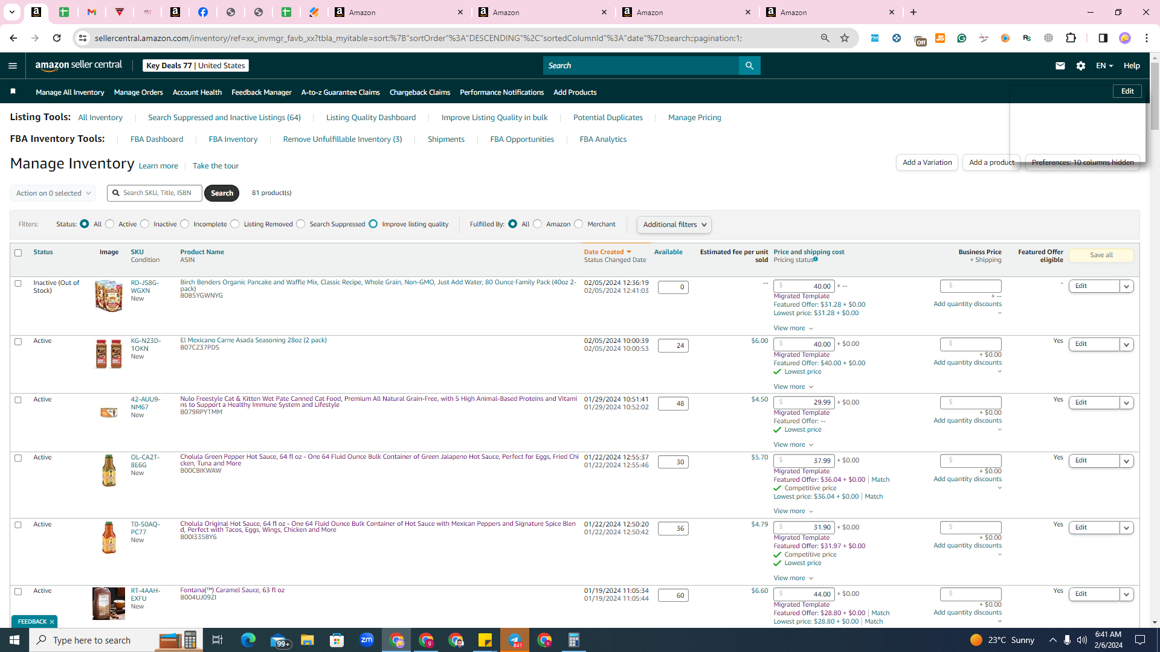Image resolution: width=1160 pixels, height=652 pixels.
Task: Open the Chrome profile avatar
Action: [1125, 38]
